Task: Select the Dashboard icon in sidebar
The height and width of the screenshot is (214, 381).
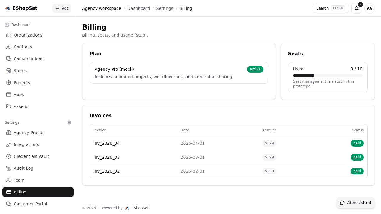Action: [x=7, y=25]
